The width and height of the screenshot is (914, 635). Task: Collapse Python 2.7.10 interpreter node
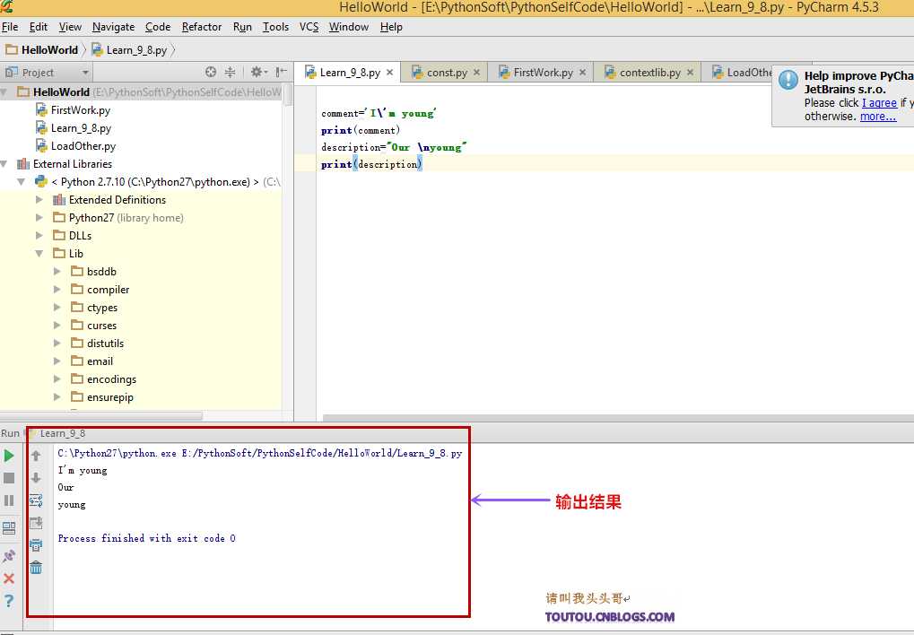click(22, 182)
